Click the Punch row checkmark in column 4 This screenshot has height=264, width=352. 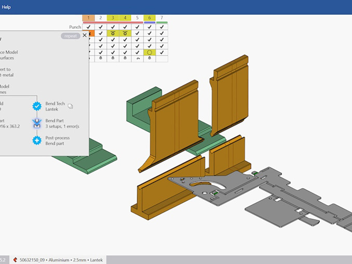[x=125, y=27]
